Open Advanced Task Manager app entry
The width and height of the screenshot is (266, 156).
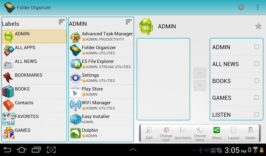(x=101, y=36)
